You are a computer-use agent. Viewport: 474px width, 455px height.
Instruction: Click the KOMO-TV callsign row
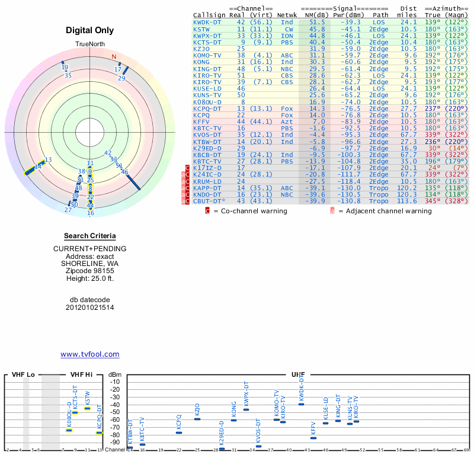207,55
